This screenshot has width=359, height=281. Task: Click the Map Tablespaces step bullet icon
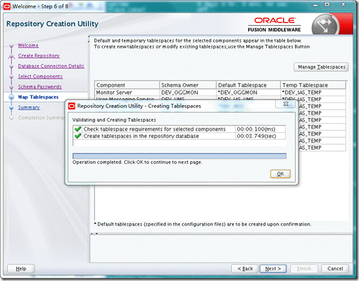point(12,97)
